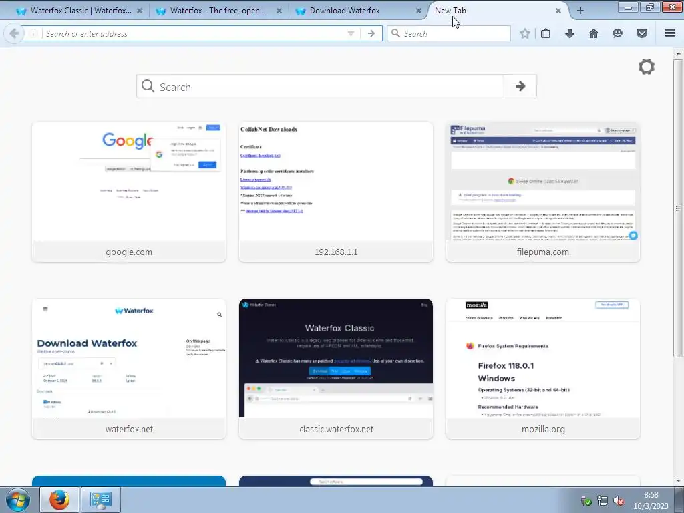Viewport: 684px width, 513px height.
Task: Show bookmarks list icon
Action: click(546, 33)
